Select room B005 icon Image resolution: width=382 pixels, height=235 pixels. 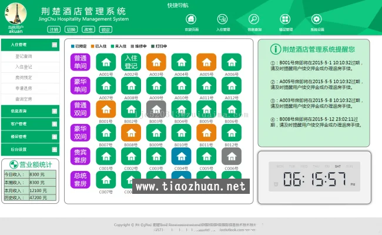(206, 109)
